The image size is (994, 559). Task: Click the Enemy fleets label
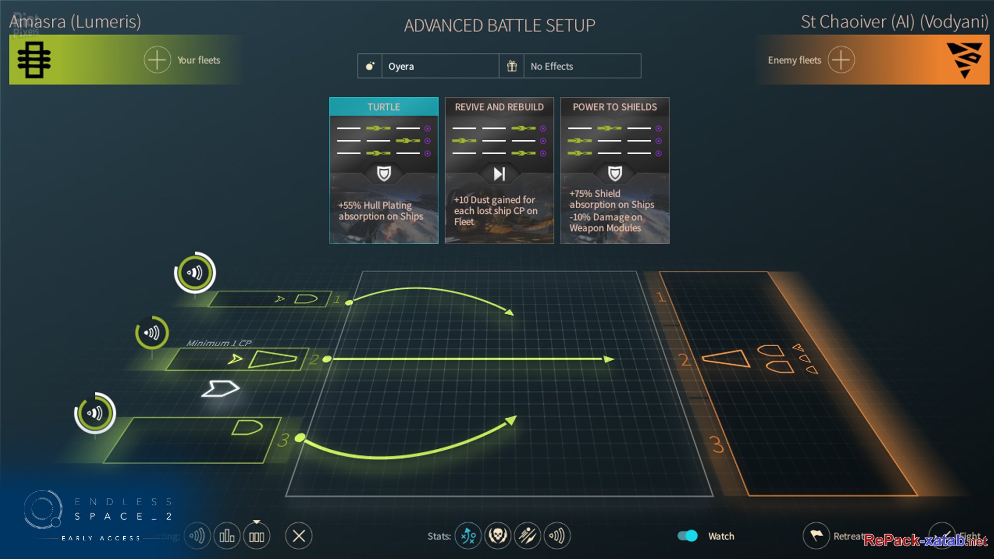click(x=794, y=60)
